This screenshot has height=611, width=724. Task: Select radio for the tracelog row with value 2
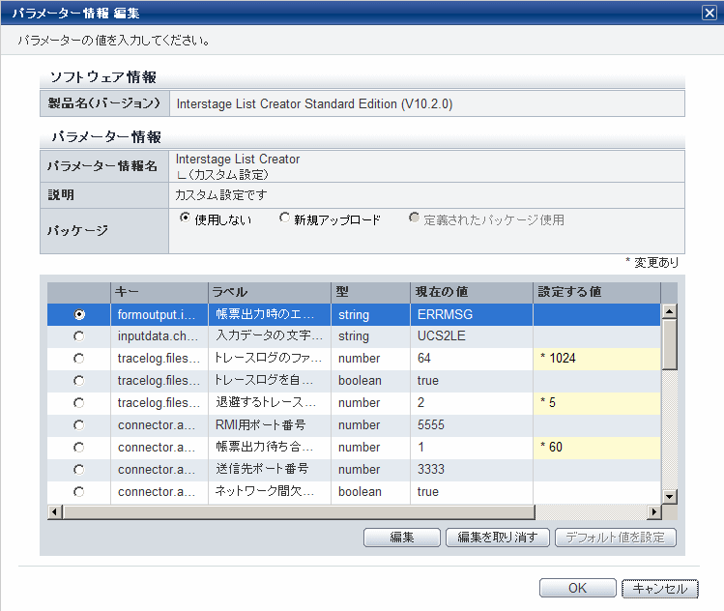click(79, 403)
